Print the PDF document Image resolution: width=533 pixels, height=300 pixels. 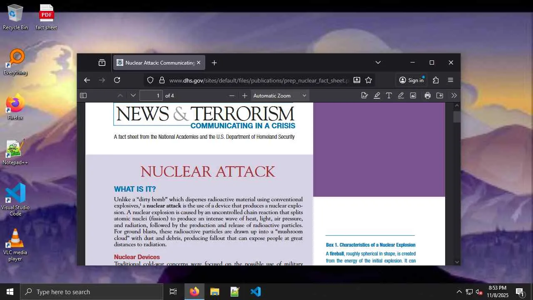[428, 95]
